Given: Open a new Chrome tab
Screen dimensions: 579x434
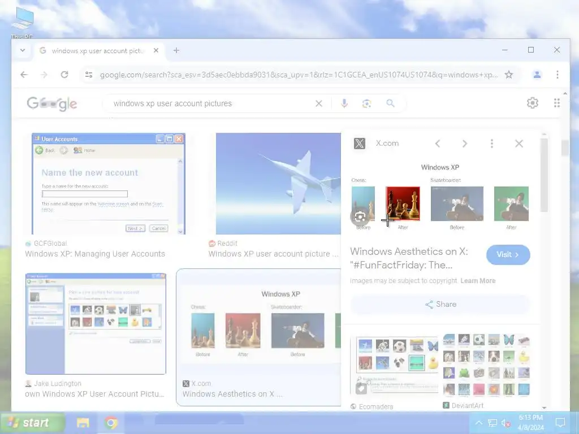Looking at the screenshot, I should (x=176, y=50).
